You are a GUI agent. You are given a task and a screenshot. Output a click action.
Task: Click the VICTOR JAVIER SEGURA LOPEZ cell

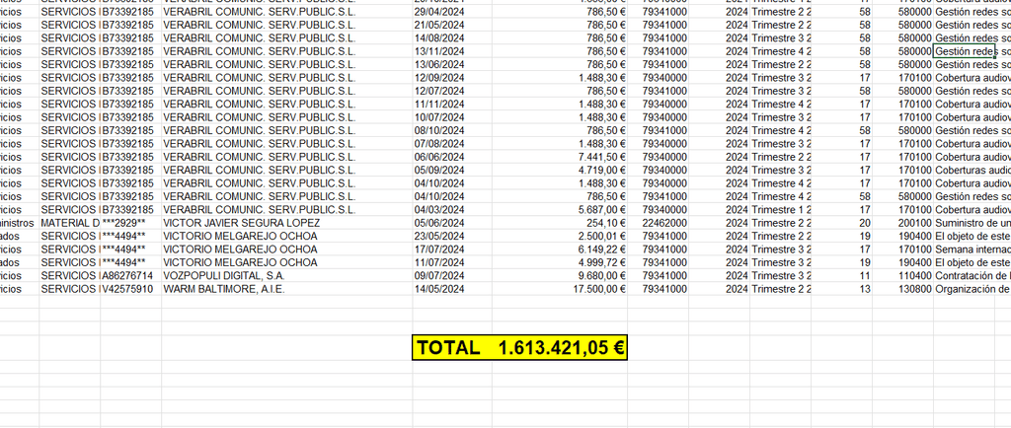click(x=241, y=223)
